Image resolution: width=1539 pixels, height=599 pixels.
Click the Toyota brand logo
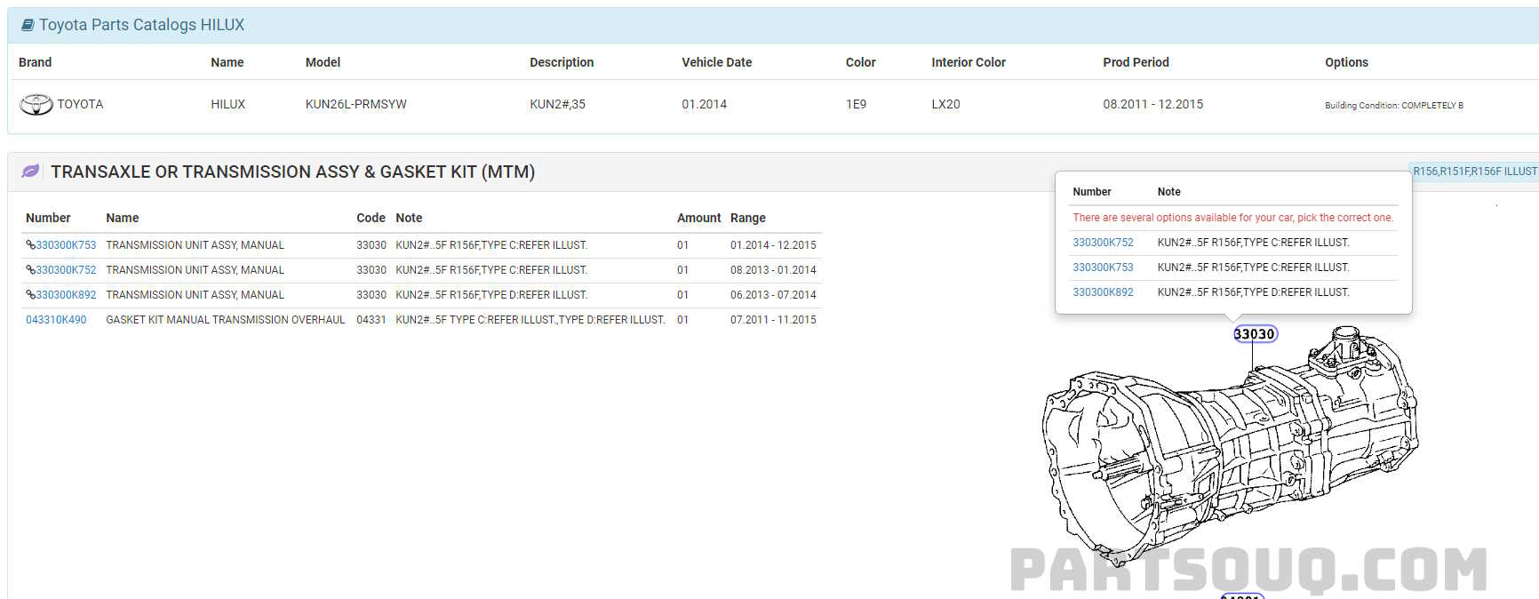click(x=36, y=105)
